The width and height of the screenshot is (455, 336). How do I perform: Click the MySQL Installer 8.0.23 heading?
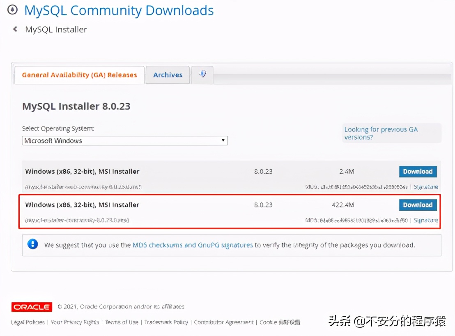click(76, 106)
